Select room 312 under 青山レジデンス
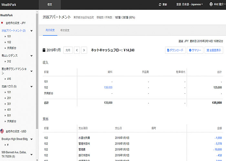Image resolution: width=226 pixels, height=161 pixels. pyautogui.click(x=9, y=61)
